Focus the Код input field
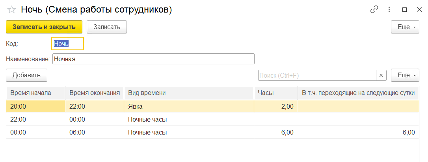Viewport: 428px width, 162px height. (x=68, y=44)
